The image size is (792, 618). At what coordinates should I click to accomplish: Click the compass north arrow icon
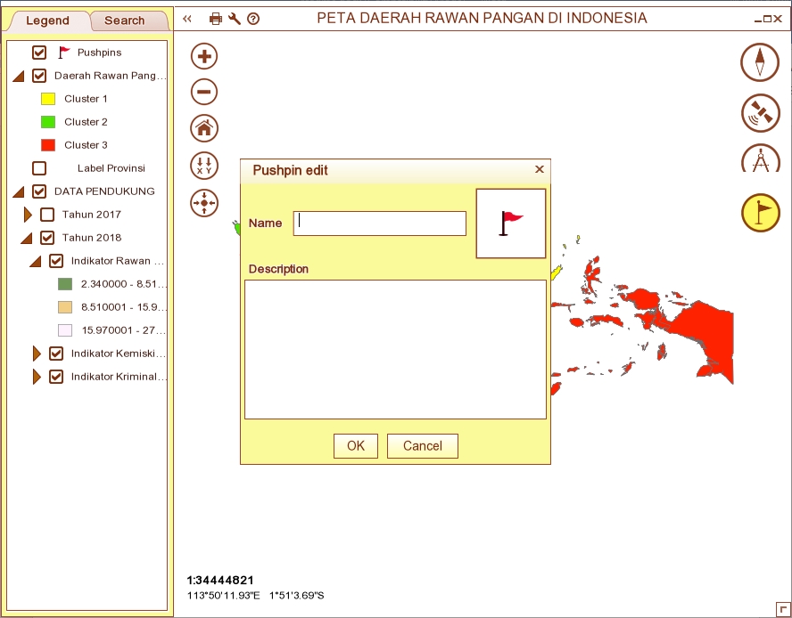[760, 62]
